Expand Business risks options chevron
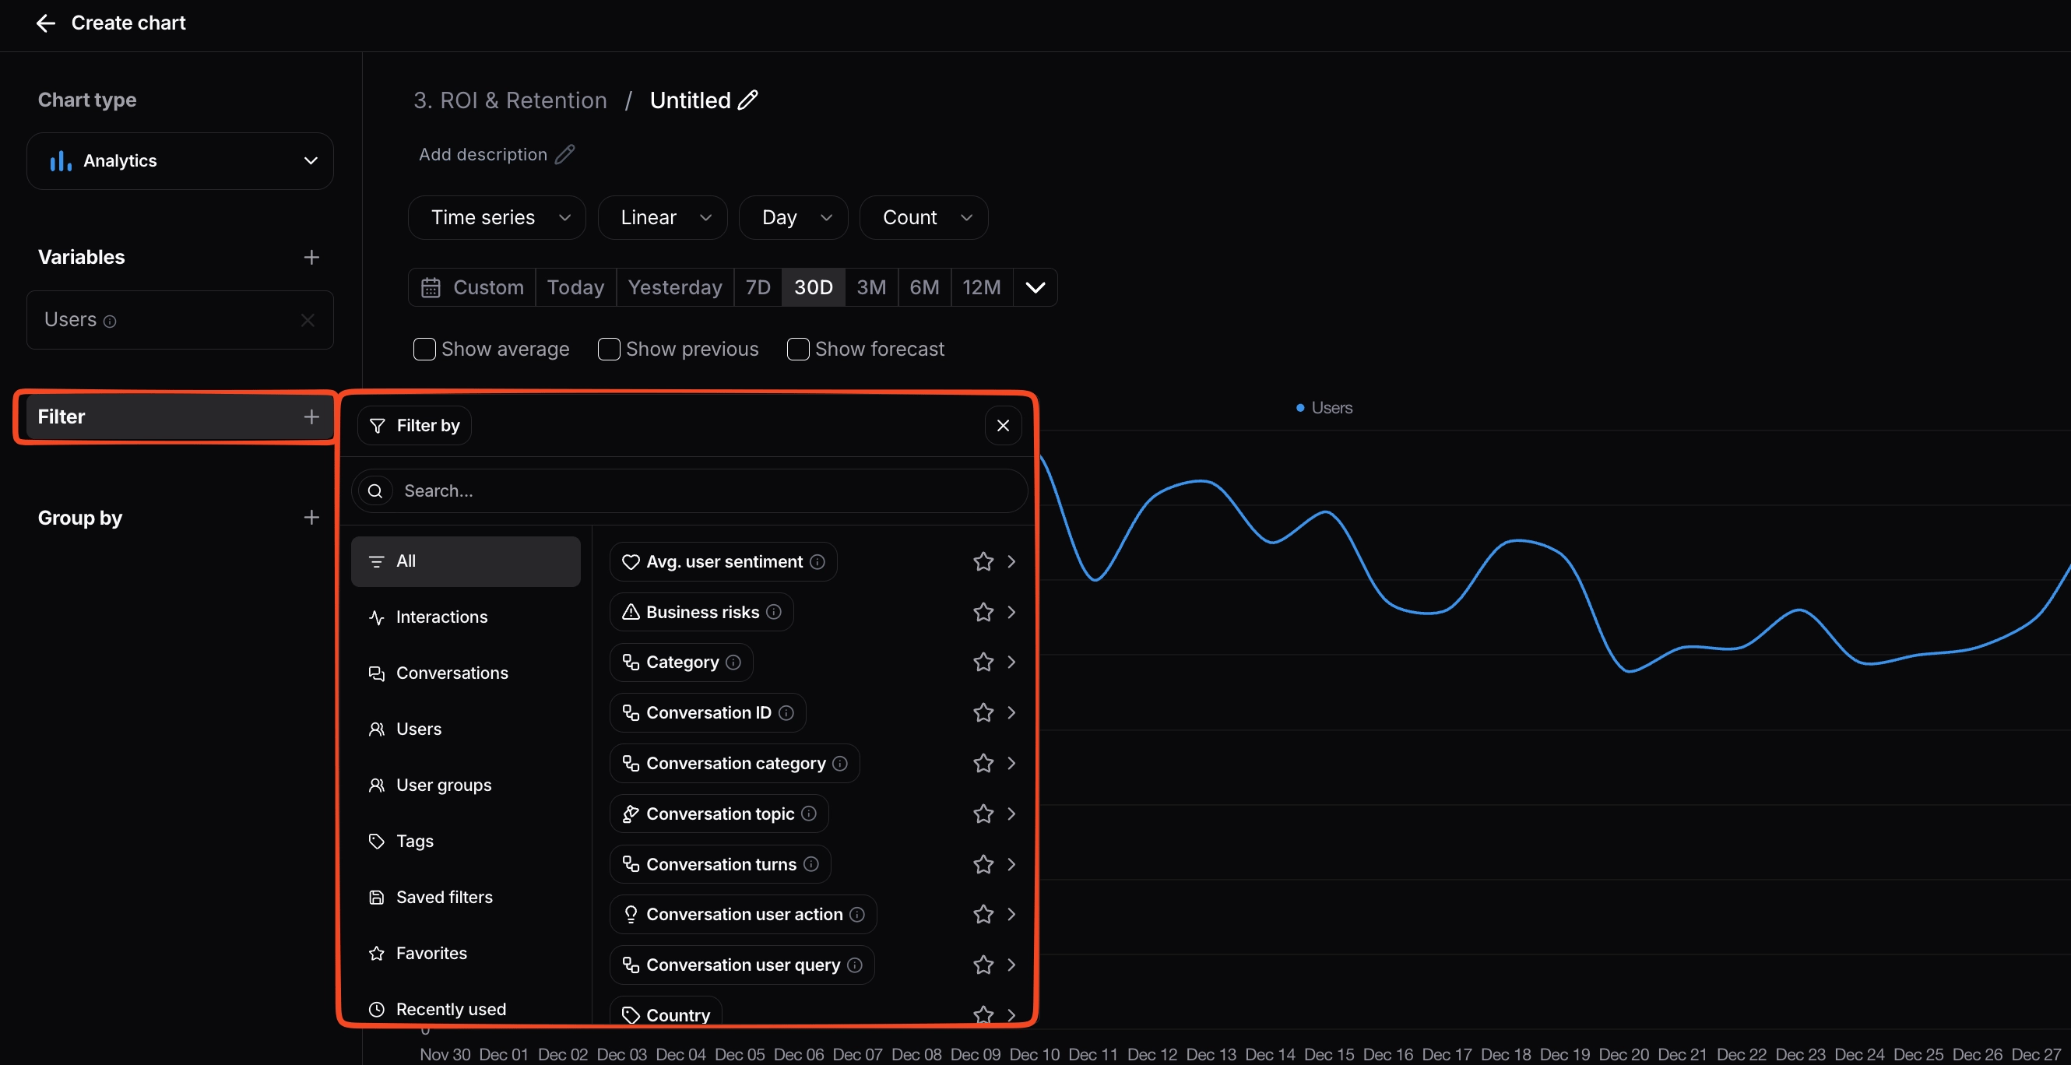This screenshot has height=1065, width=2071. pos(1011,613)
